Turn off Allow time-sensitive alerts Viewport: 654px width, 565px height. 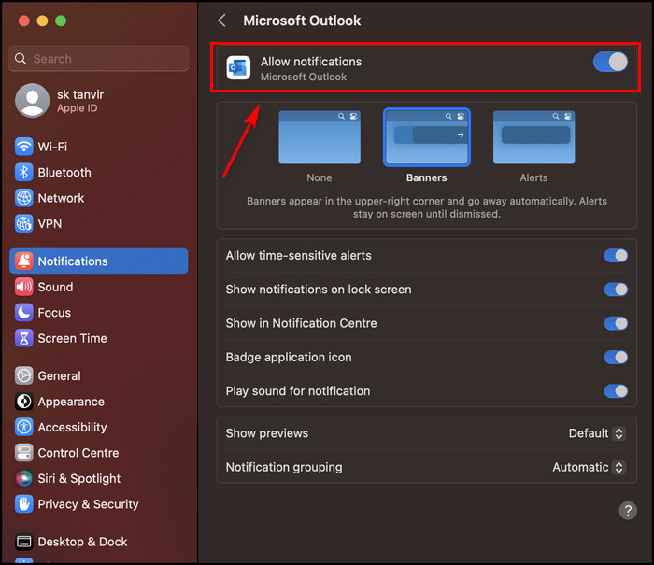616,256
